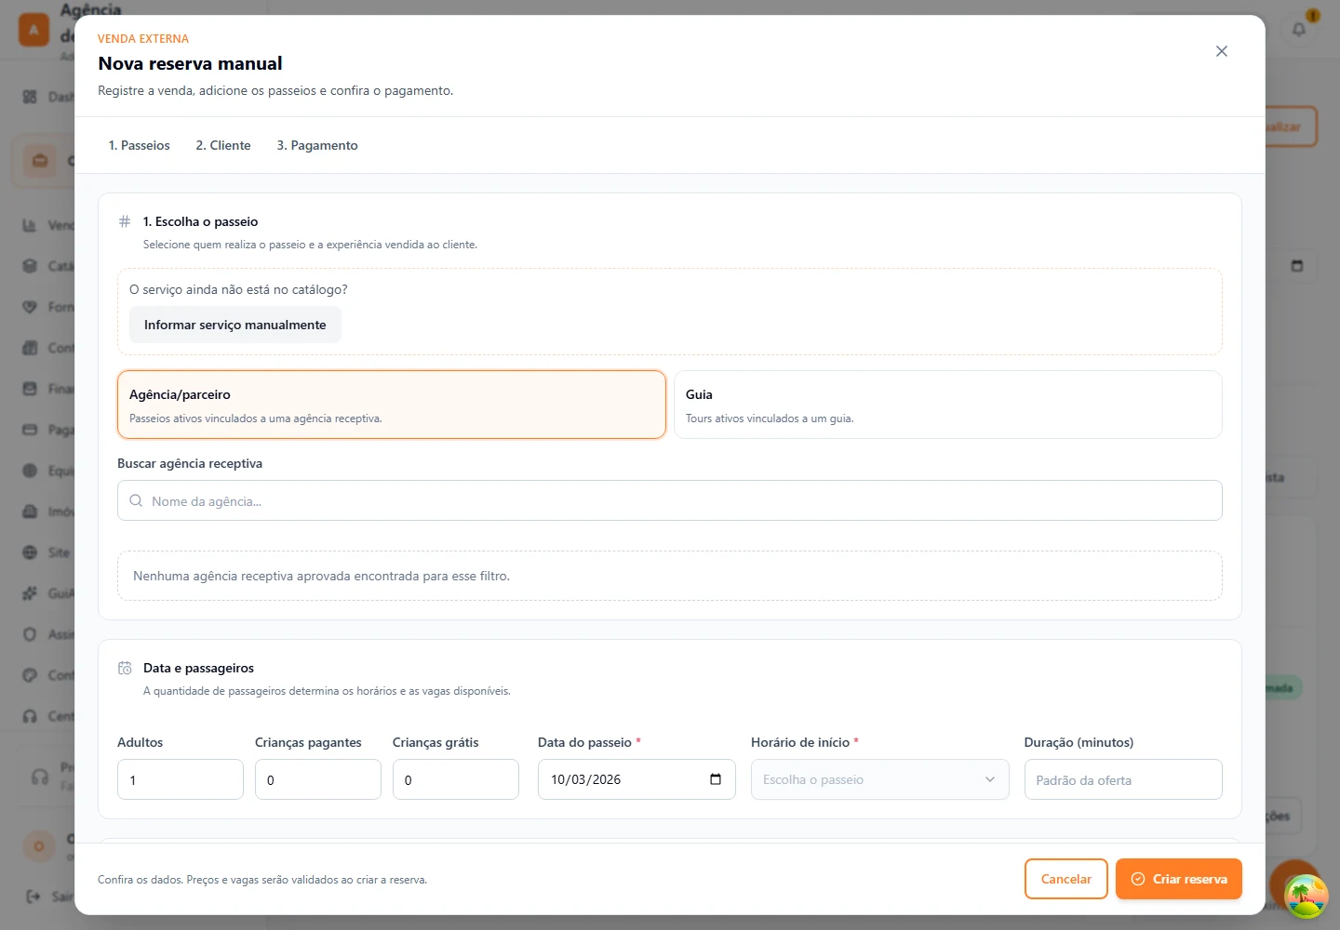Click the Sair logout icon in the sidebar

pyautogui.click(x=33, y=897)
